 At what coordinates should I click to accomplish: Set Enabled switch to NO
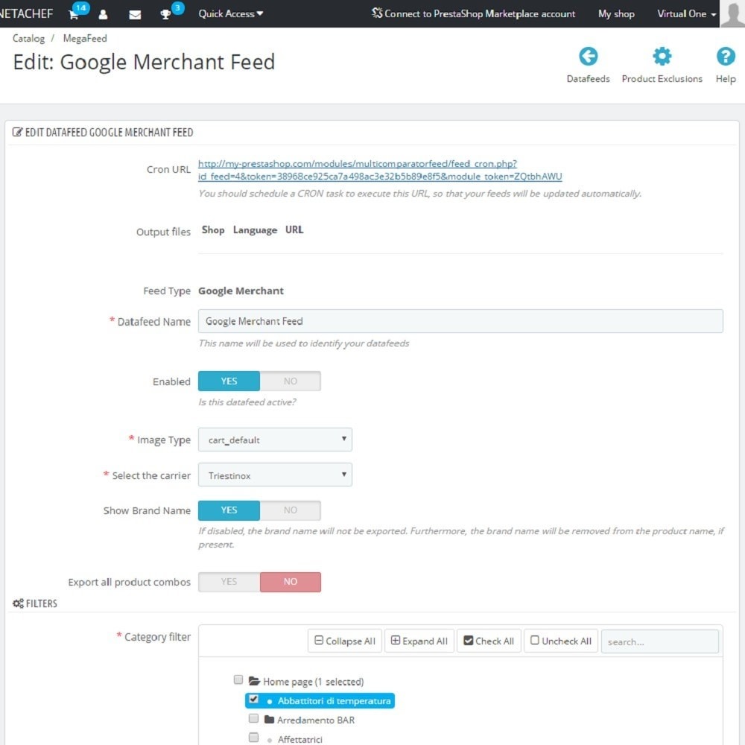pos(291,381)
